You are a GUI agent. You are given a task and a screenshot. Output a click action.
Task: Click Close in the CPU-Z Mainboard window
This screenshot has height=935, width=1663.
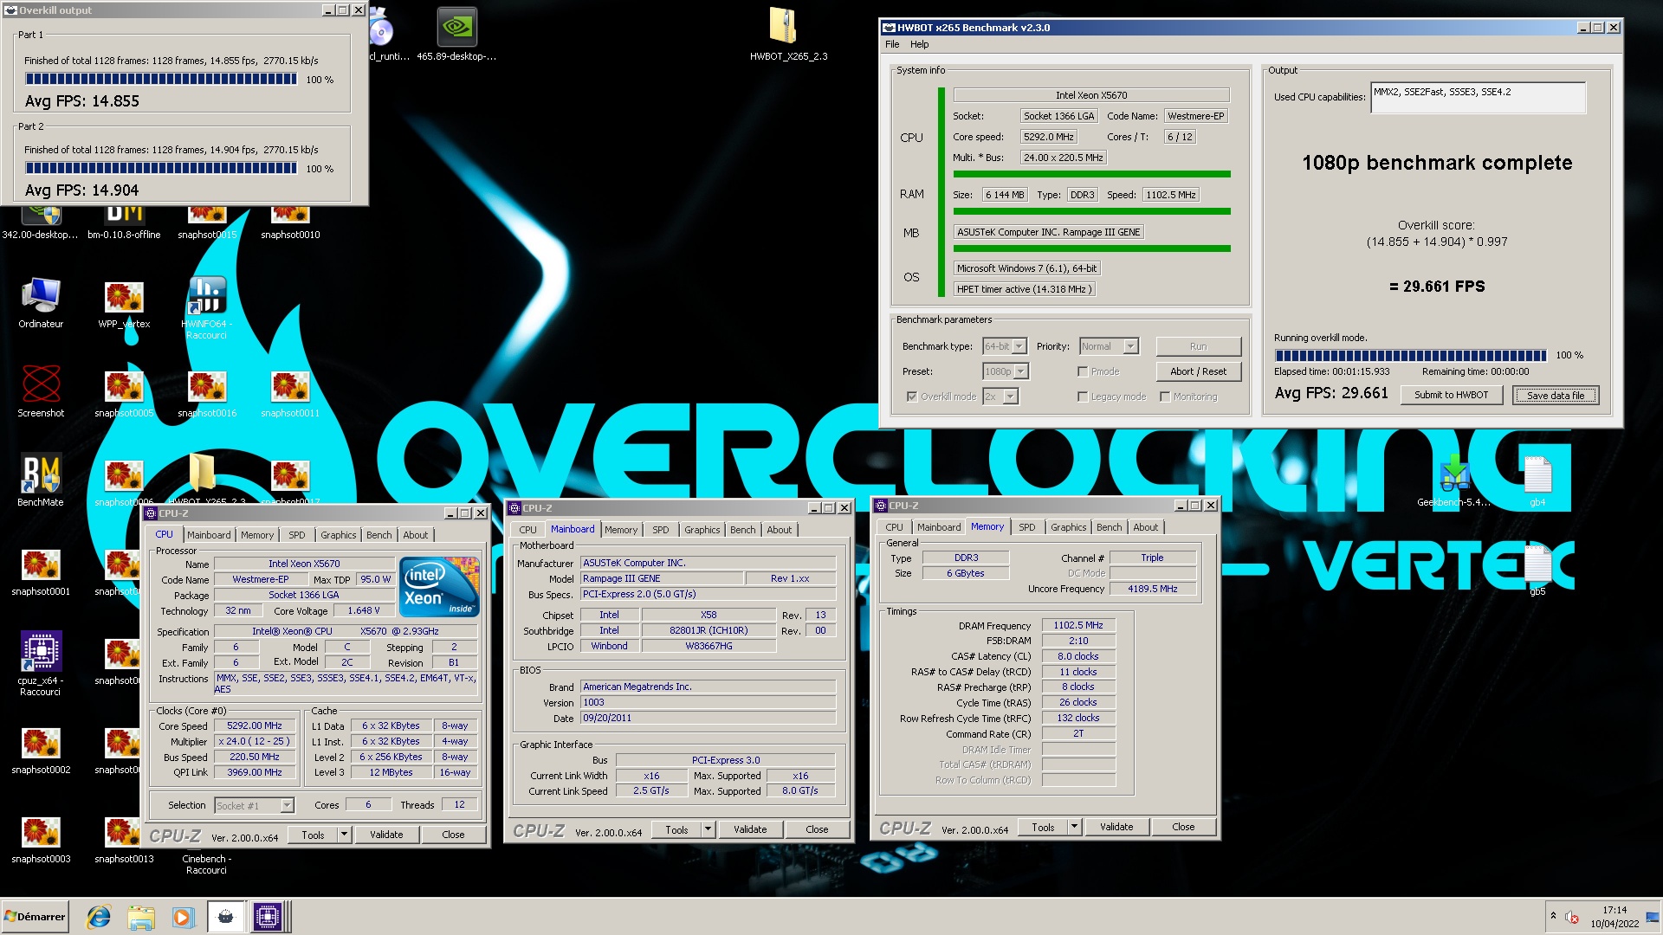pos(817,829)
